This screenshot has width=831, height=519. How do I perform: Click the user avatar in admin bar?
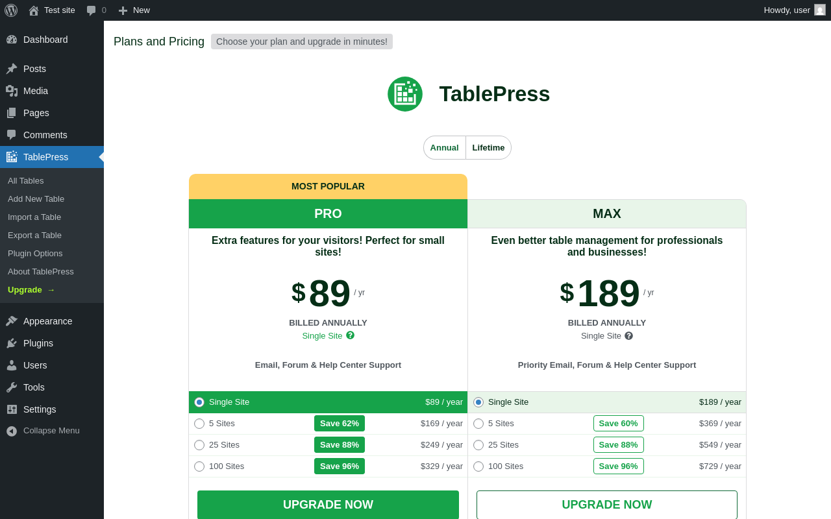pos(820,10)
